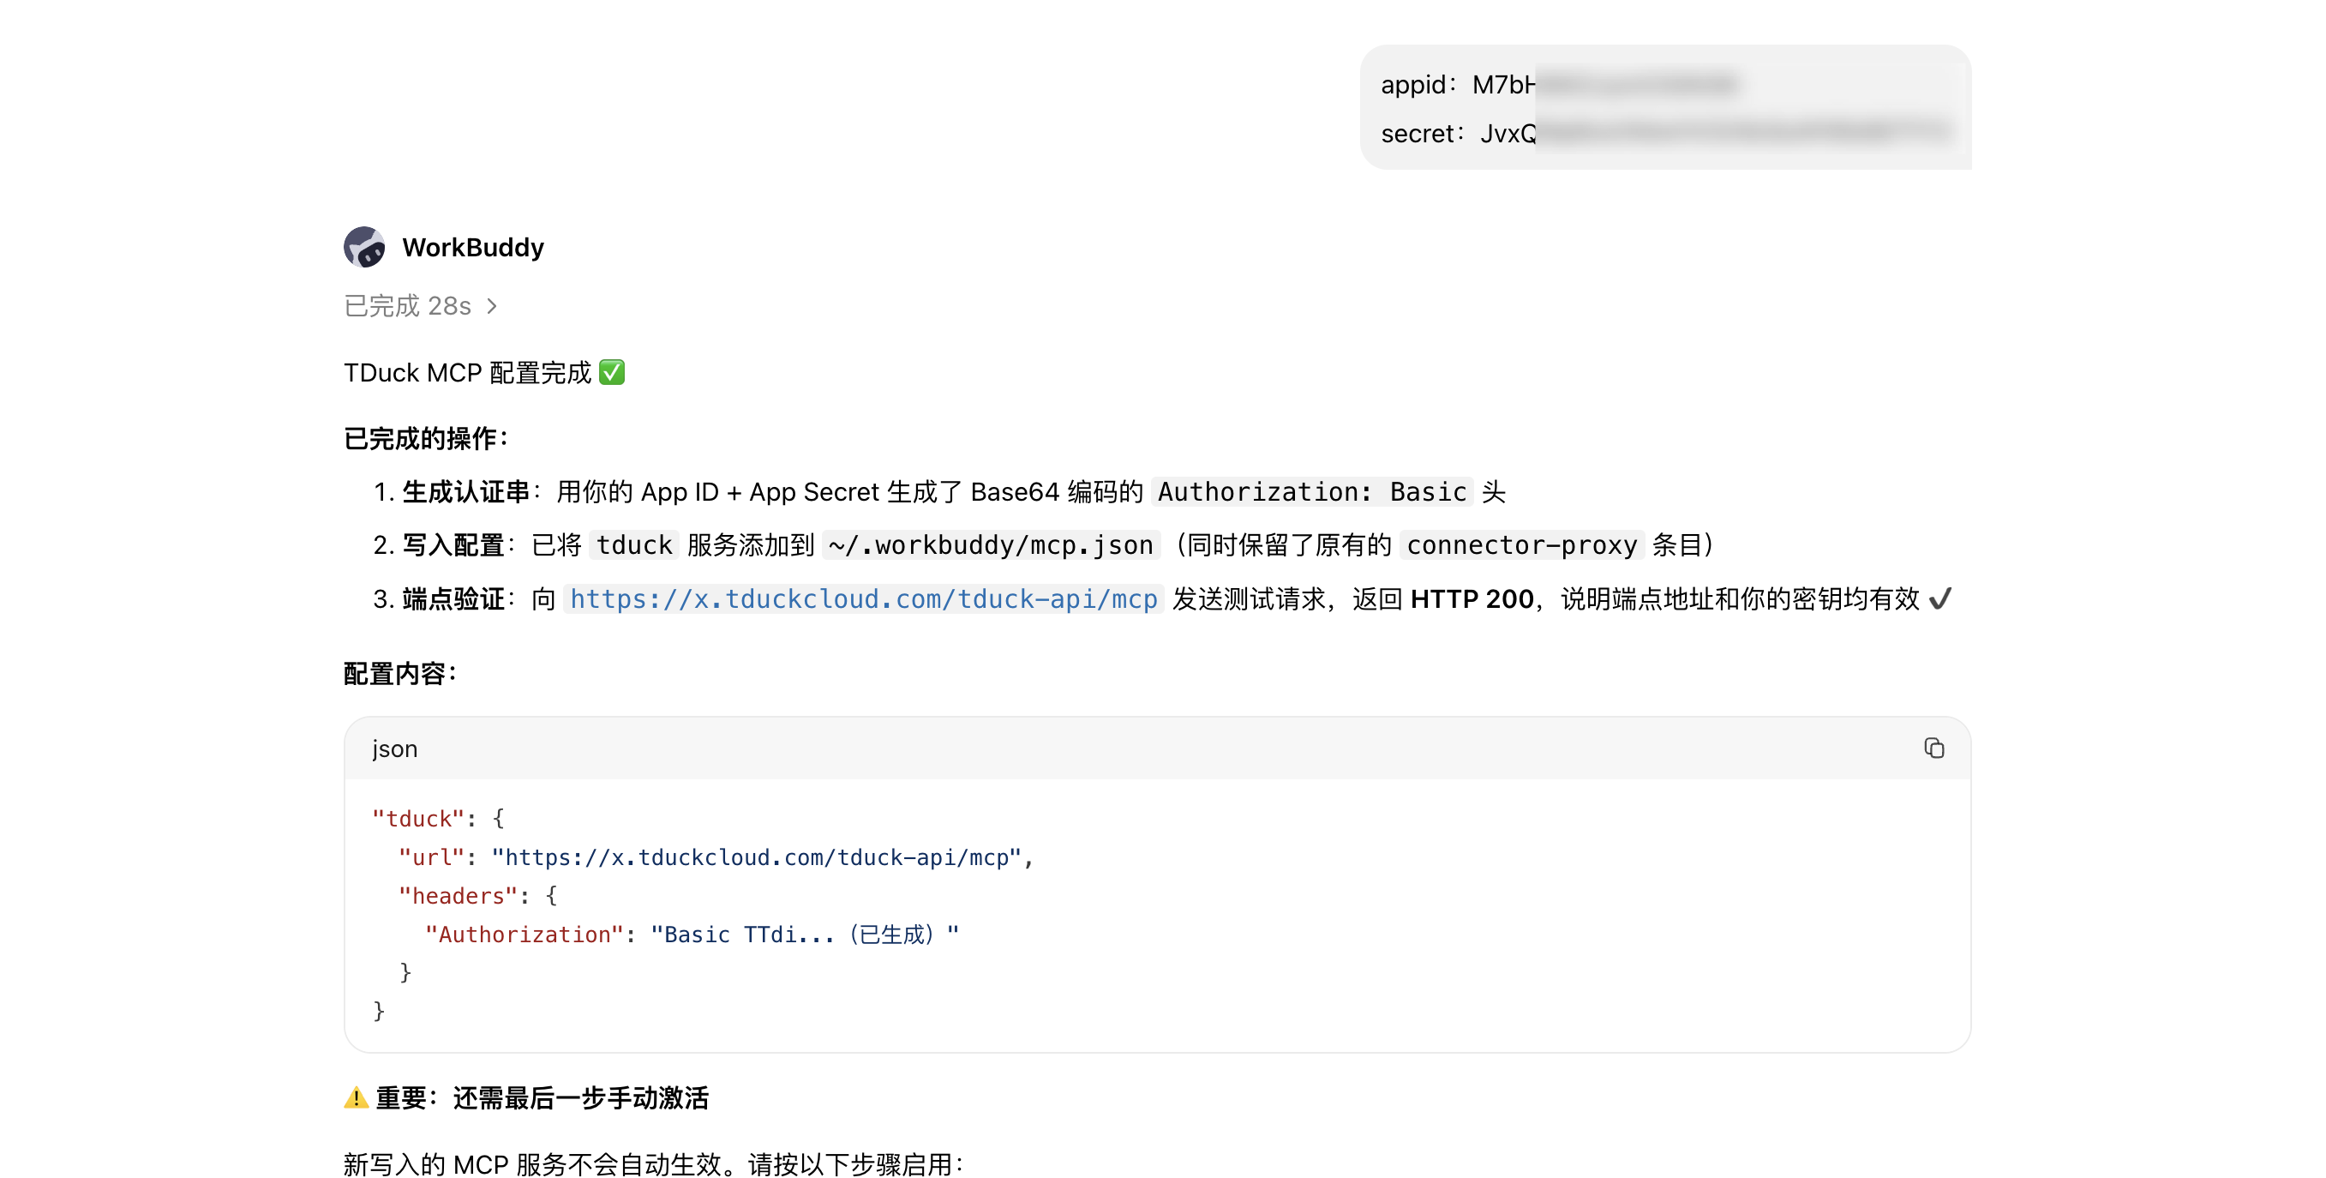Click the 'TDuck MCP 配置完成' heading text
Screen dimensions: 2326x1178
point(468,372)
